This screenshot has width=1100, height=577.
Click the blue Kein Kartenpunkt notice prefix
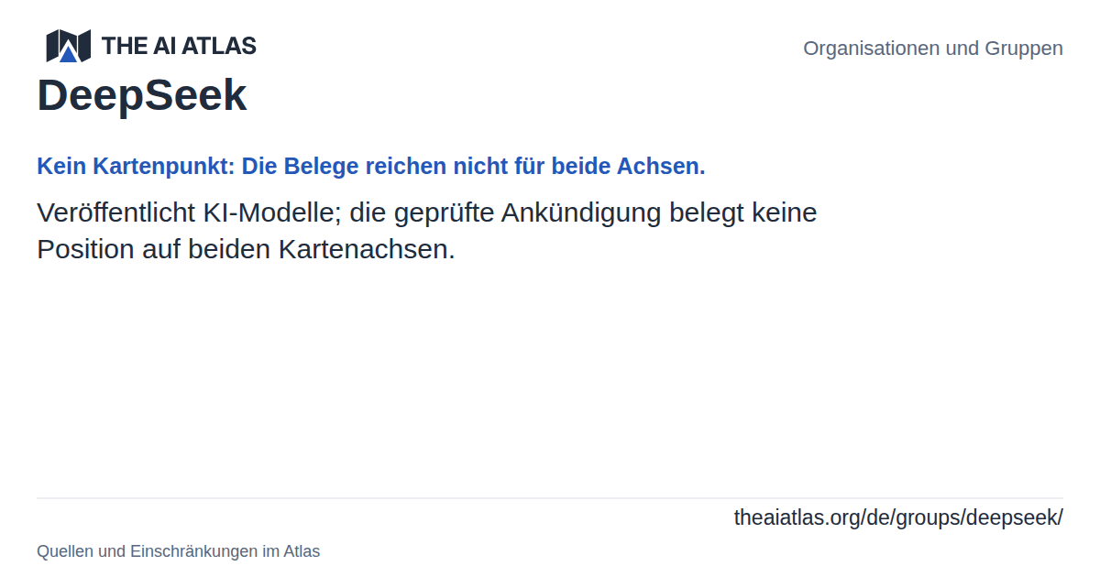(x=136, y=167)
